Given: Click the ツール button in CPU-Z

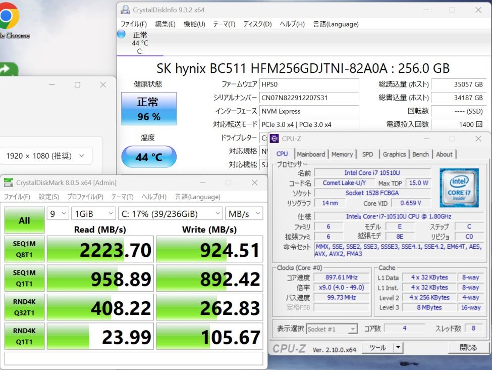Looking at the screenshot, I should [378, 347].
